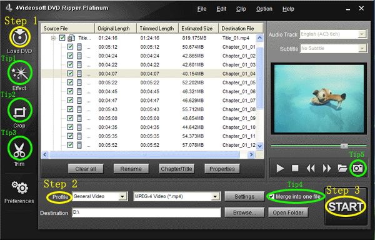Viewport: 375px width, 240px height.
Task: Stop the preview playback
Action: [x=295, y=168]
